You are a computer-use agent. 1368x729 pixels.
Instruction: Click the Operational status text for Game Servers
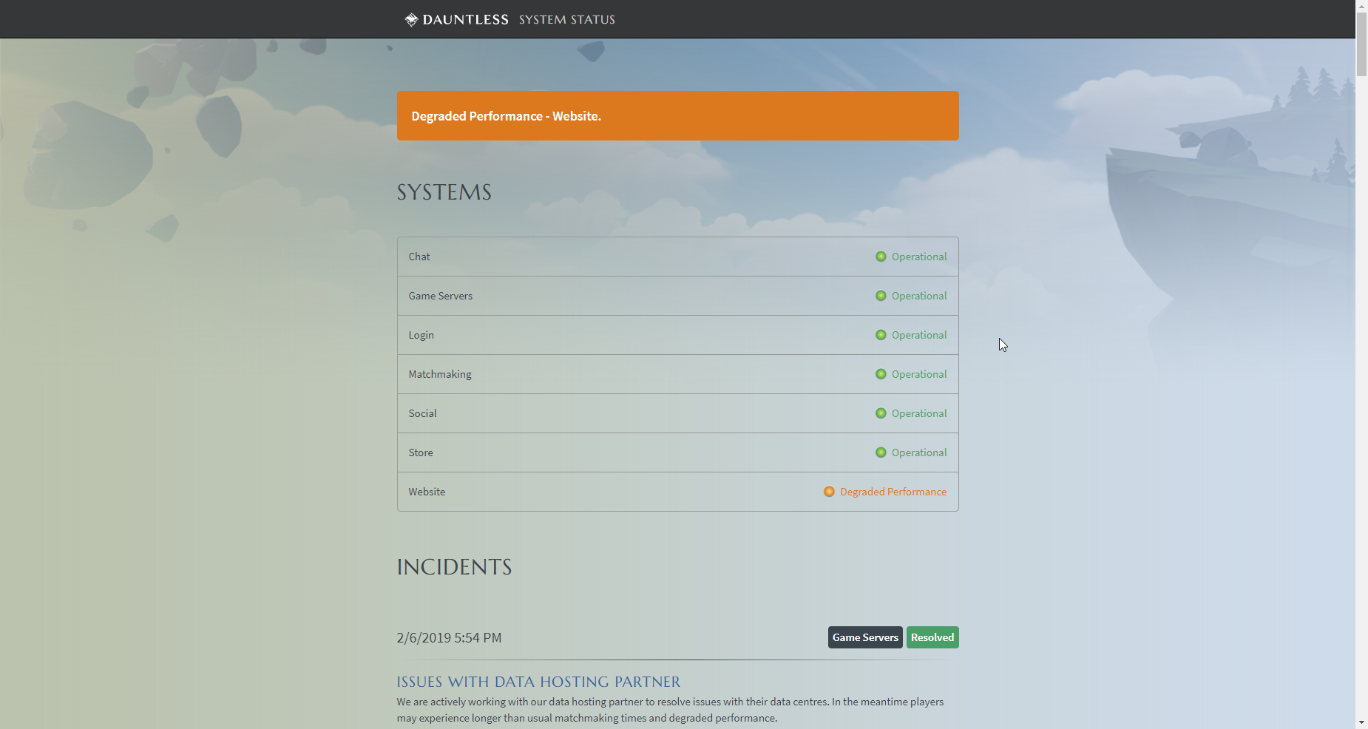(919, 296)
